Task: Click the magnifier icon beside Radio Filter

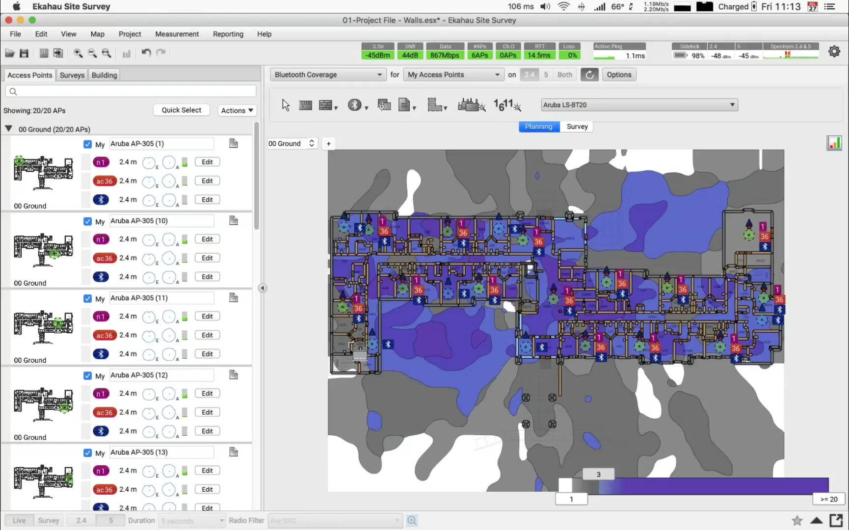Action: coord(412,520)
